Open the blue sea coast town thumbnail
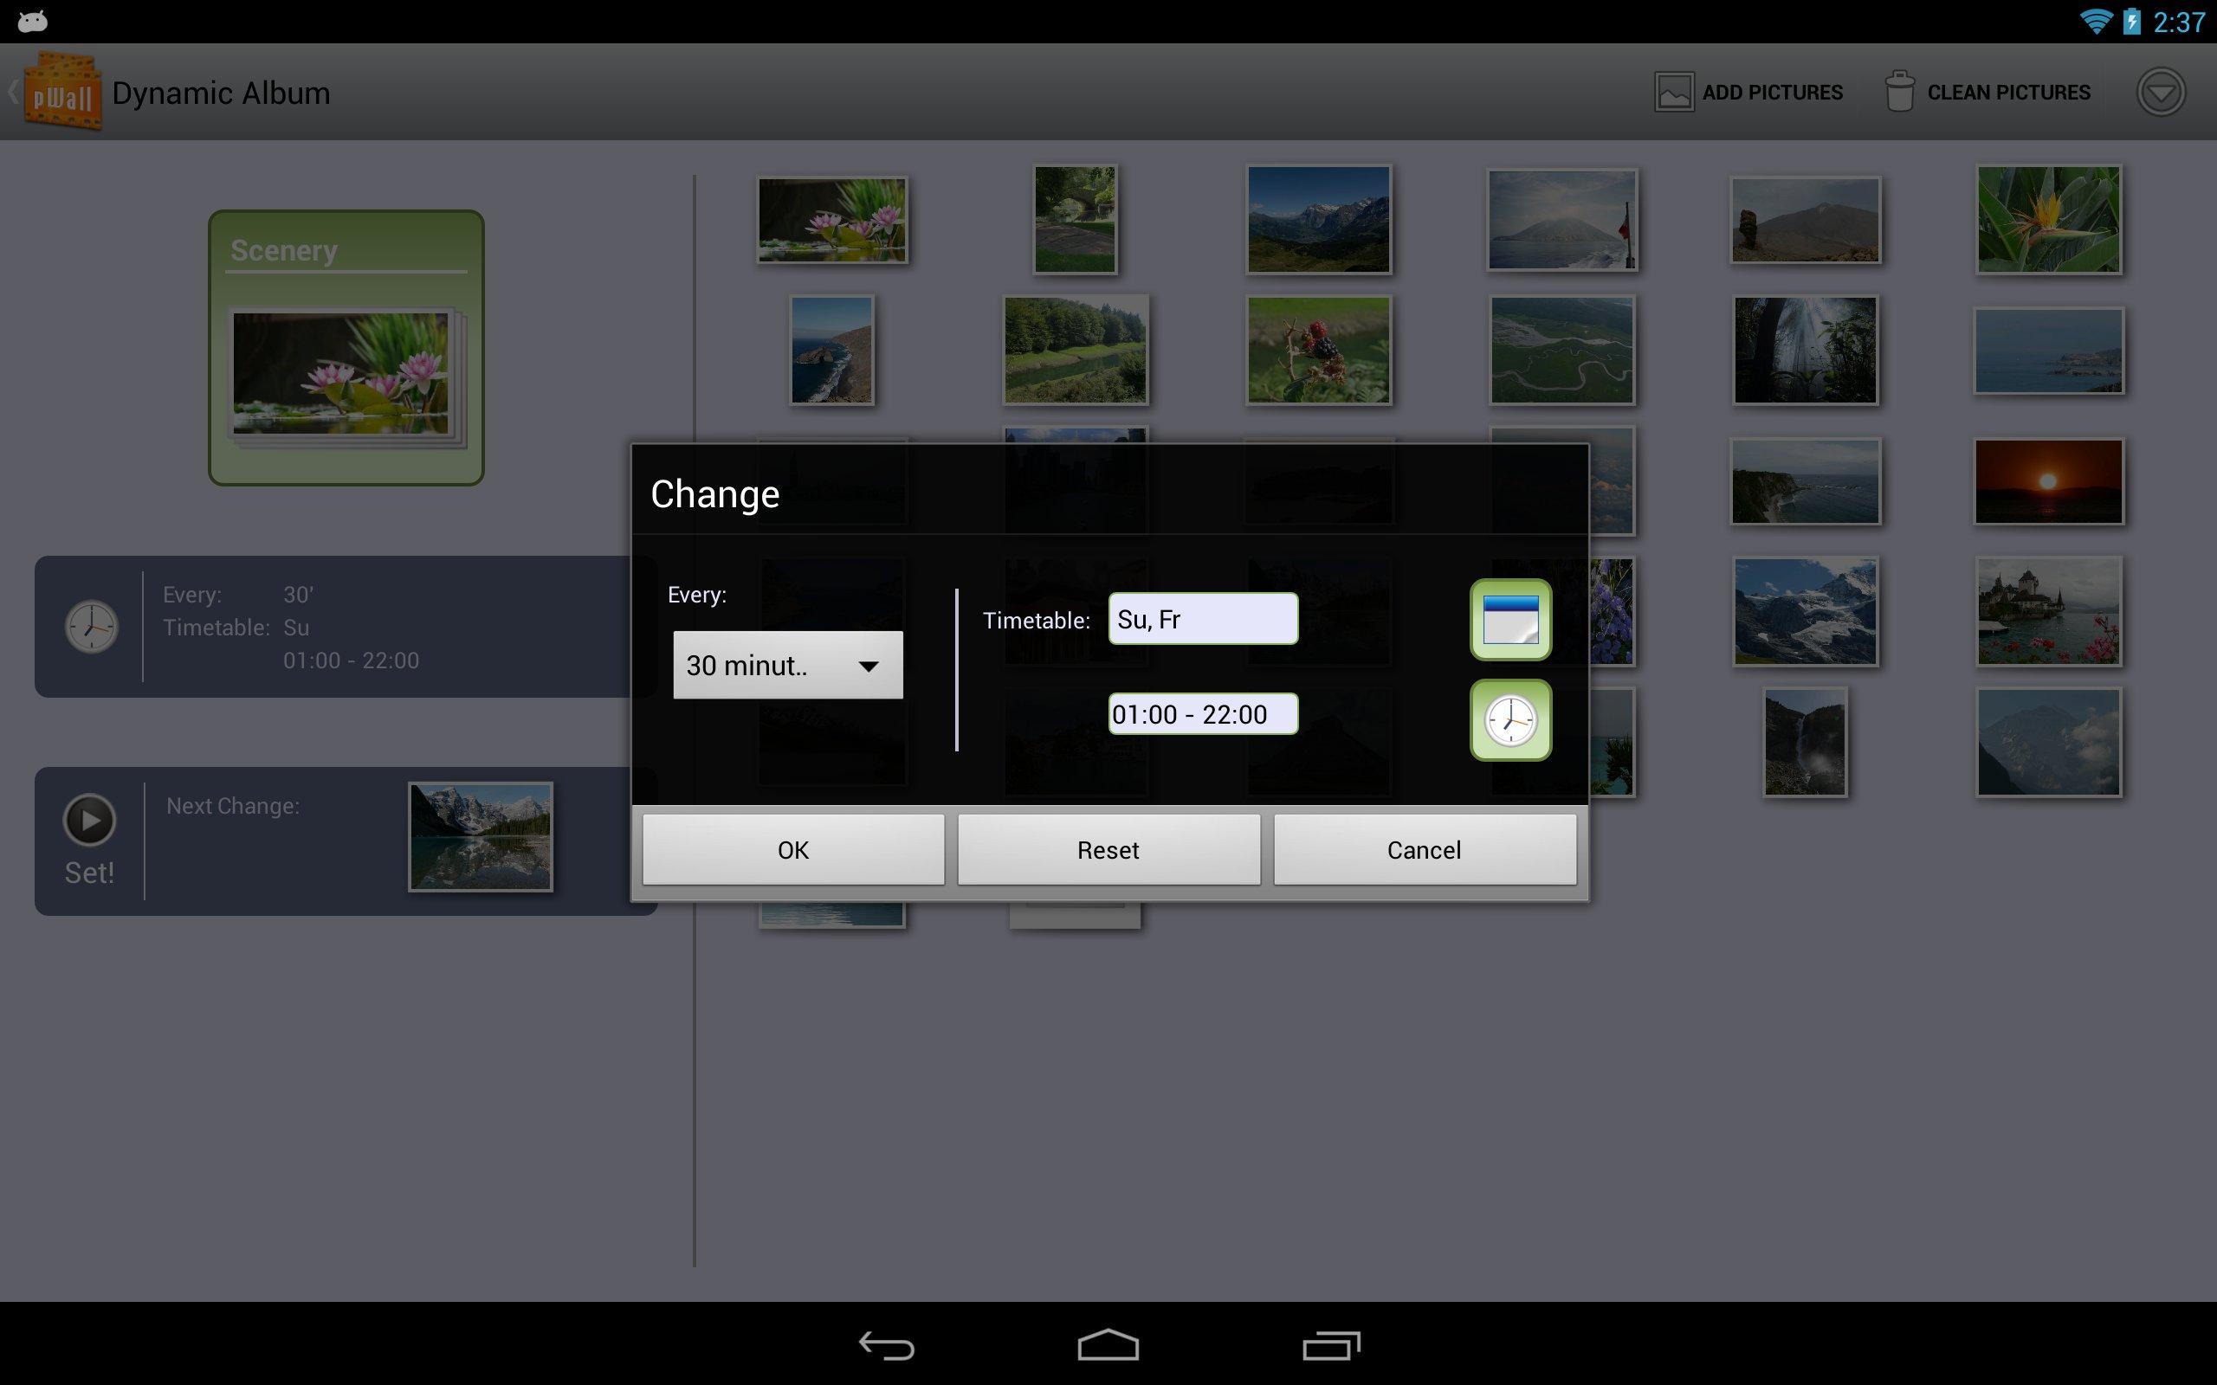 coord(2048,350)
